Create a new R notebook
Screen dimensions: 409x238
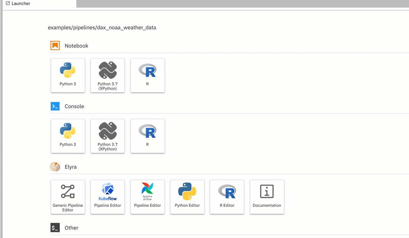click(147, 75)
